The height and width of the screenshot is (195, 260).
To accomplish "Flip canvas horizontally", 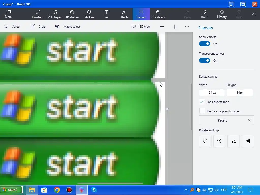I will coord(234,141).
